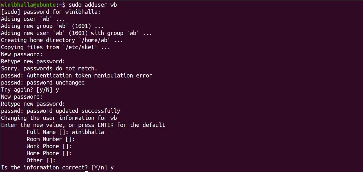Click the 'passwd: password unchanged' line
This screenshot has width=363, height=172.
pos(43,83)
